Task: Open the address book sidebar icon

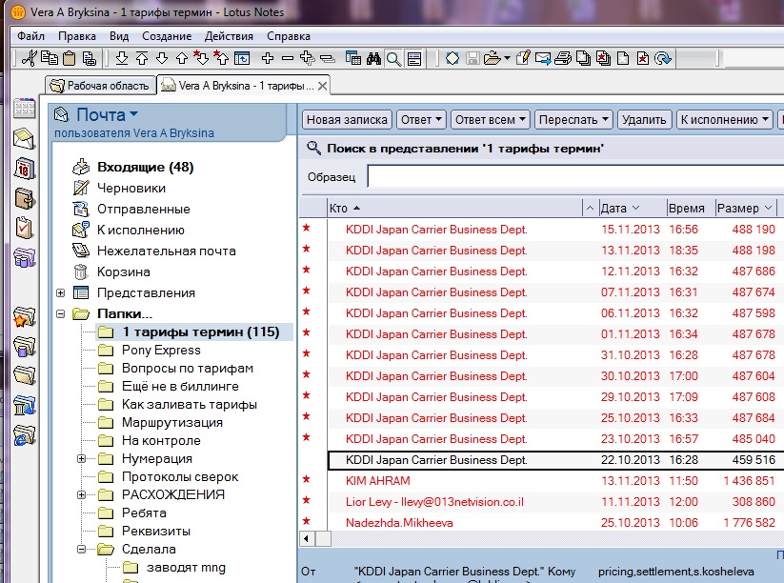Action: point(24,198)
